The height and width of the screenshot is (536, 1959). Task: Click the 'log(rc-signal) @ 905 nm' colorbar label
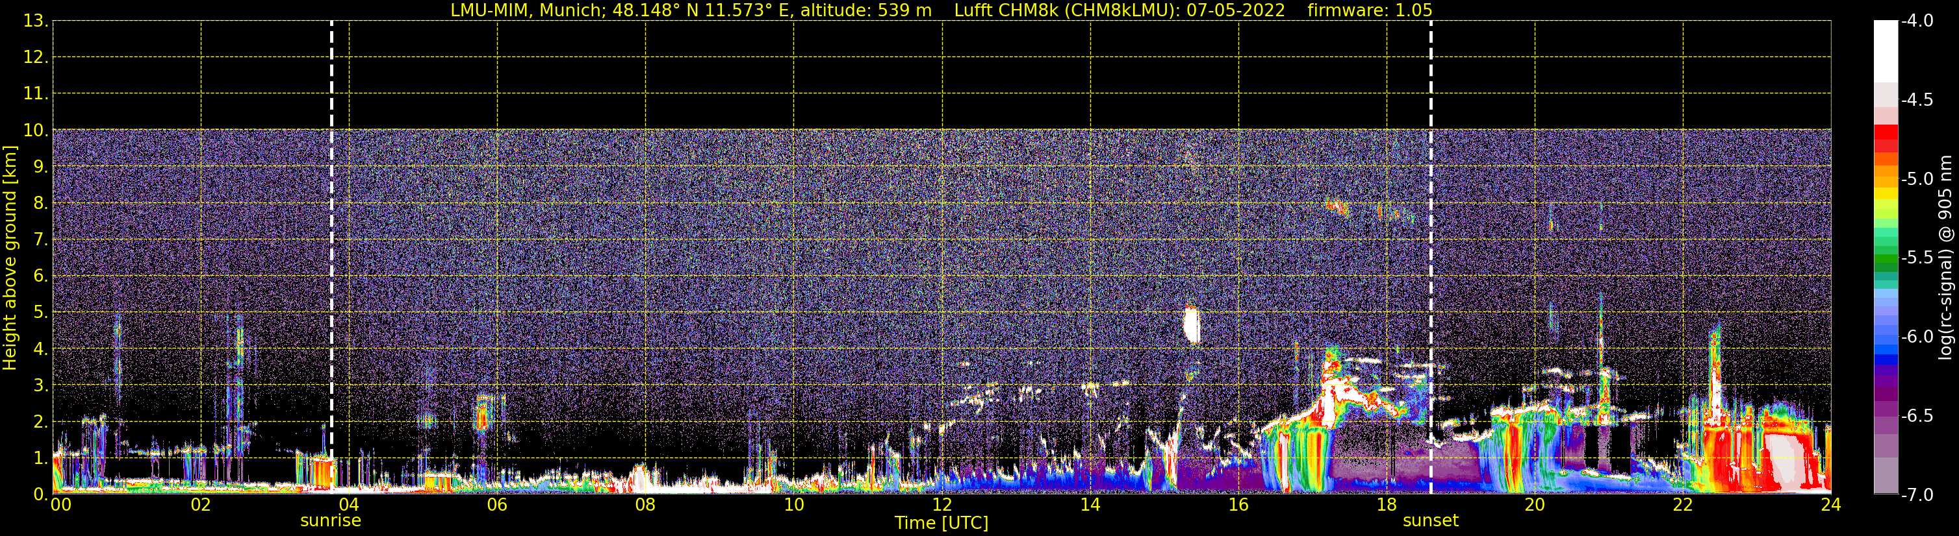pyautogui.click(x=1946, y=258)
